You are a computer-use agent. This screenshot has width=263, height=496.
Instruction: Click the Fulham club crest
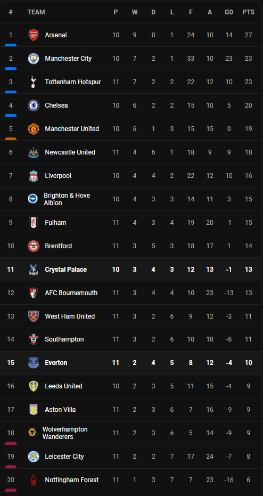click(34, 222)
